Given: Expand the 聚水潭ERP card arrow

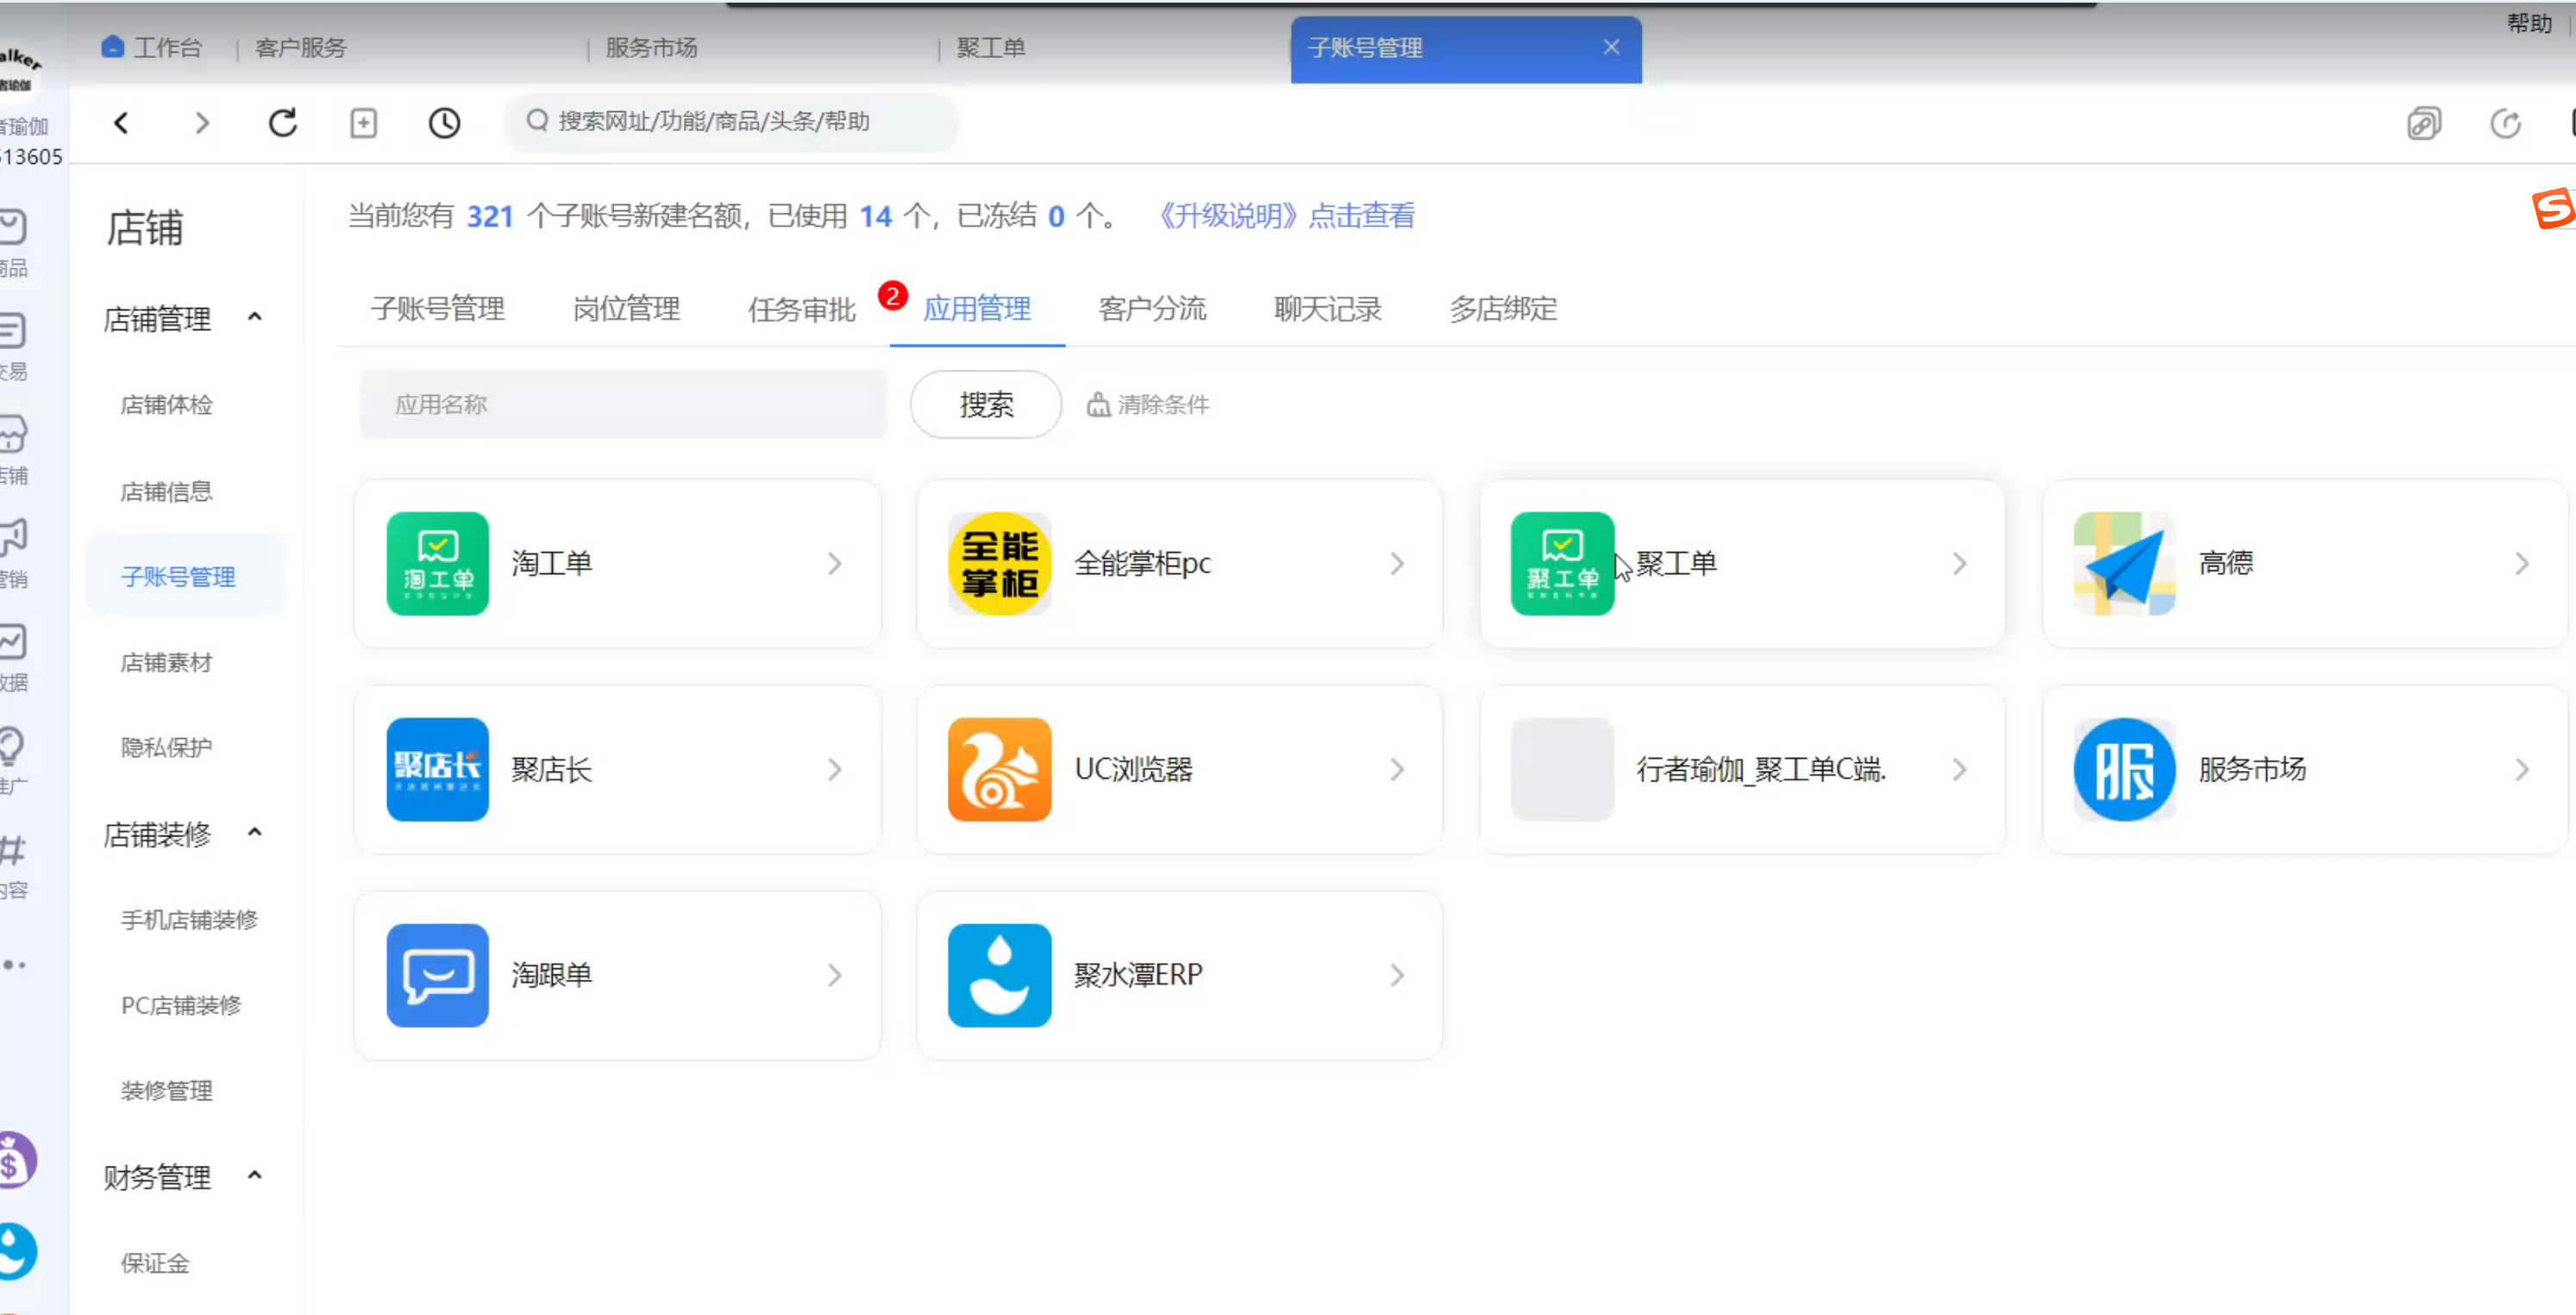Looking at the screenshot, I should (x=1397, y=976).
